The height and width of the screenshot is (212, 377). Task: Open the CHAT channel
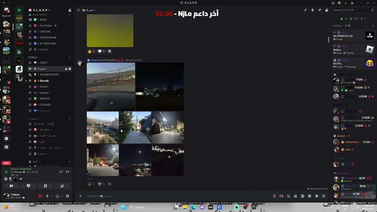pyautogui.click(x=49, y=63)
